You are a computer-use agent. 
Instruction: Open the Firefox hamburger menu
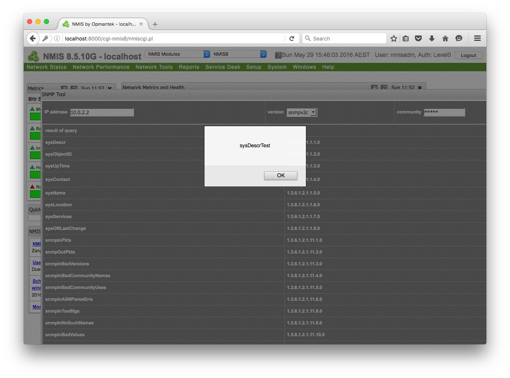[477, 38]
